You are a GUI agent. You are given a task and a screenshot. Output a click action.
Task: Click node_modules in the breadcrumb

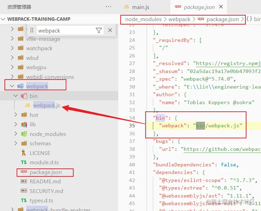143,19
